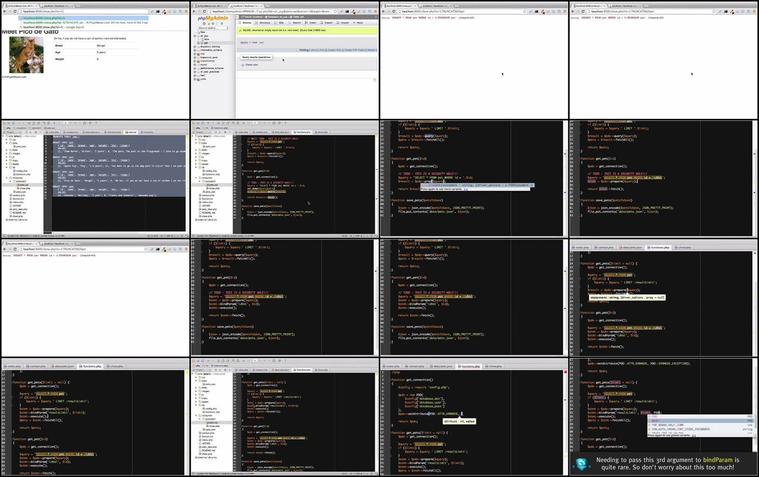Image resolution: width=759 pixels, height=477 pixels.
Task: Open Chrome menu on Pico de Gato page
Action: coord(186,11)
